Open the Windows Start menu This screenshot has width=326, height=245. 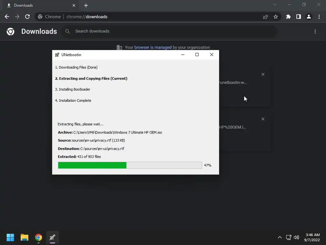click(x=10, y=237)
